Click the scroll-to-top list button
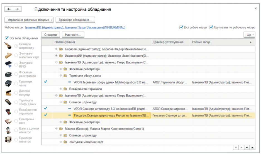The height and width of the screenshot is (154, 261). pos(236,148)
